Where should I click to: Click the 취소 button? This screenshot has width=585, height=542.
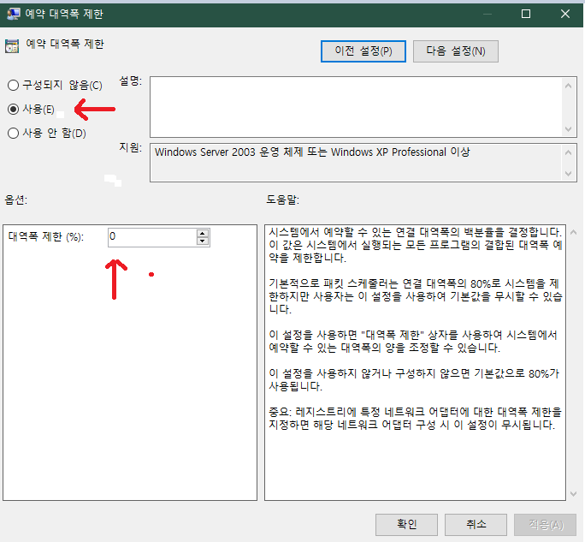[x=476, y=525]
